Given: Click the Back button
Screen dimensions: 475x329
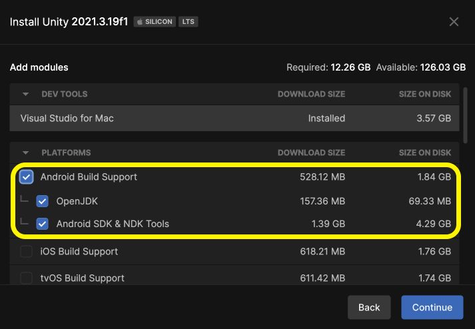Looking at the screenshot, I should (369, 307).
